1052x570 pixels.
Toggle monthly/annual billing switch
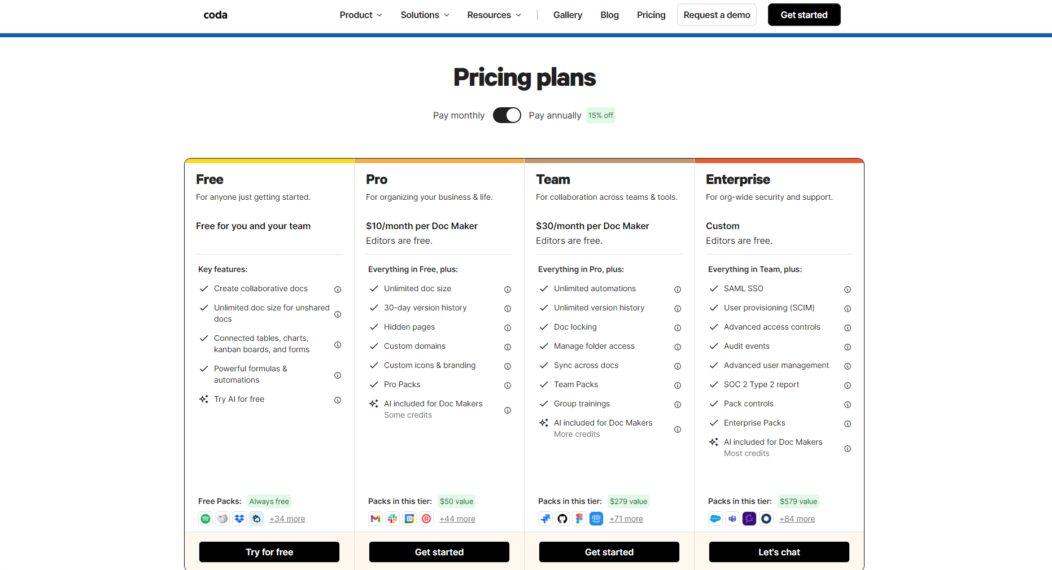tap(507, 115)
